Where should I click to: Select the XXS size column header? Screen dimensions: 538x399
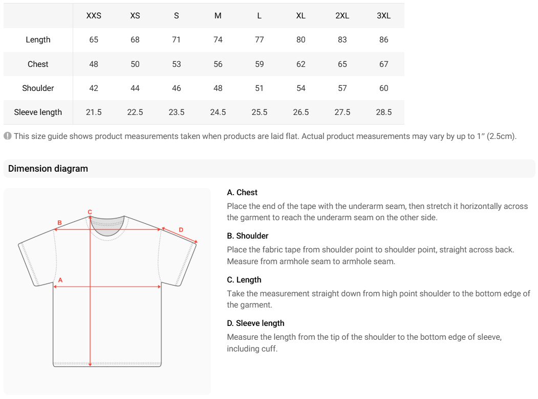pyautogui.click(x=94, y=16)
